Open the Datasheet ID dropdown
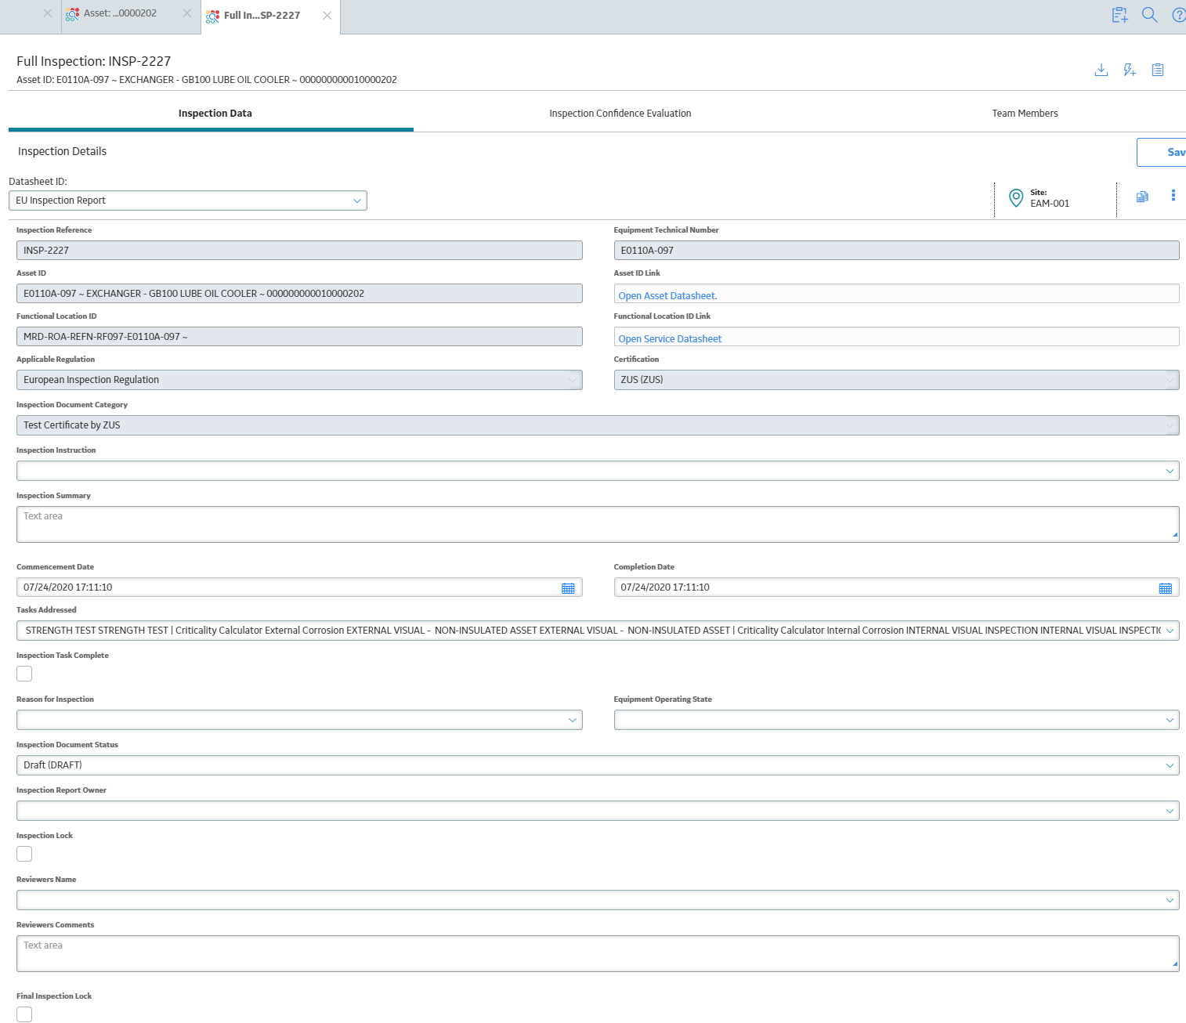The image size is (1186, 1023). coord(188,201)
